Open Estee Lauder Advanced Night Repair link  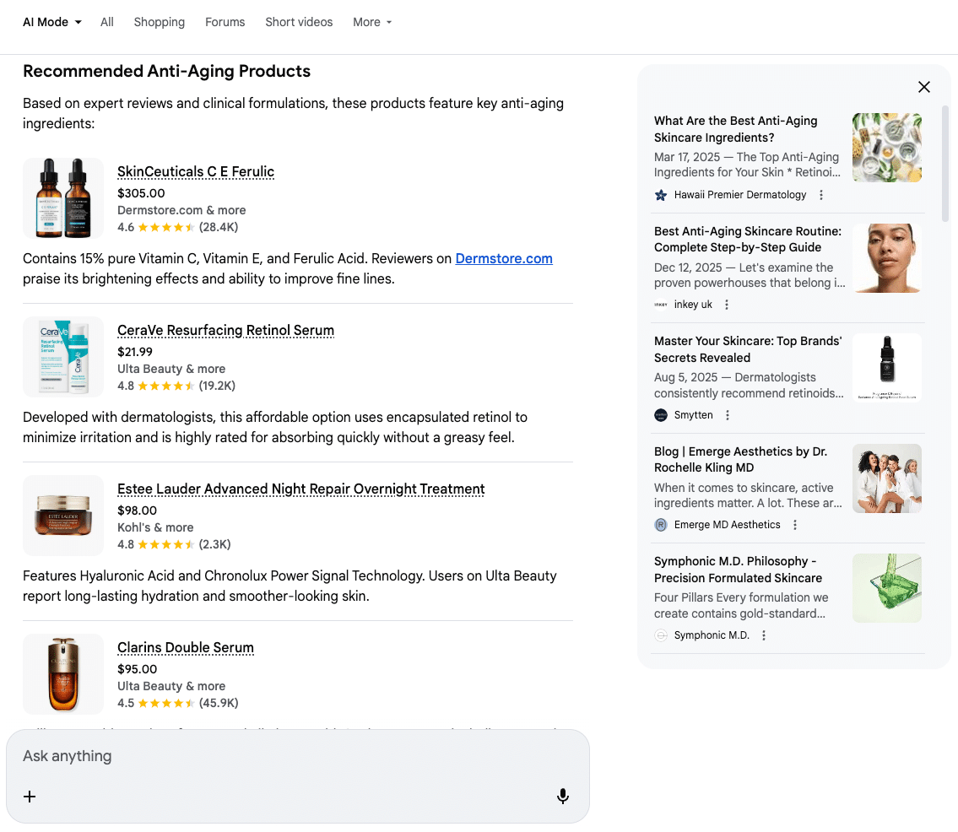tap(300, 489)
